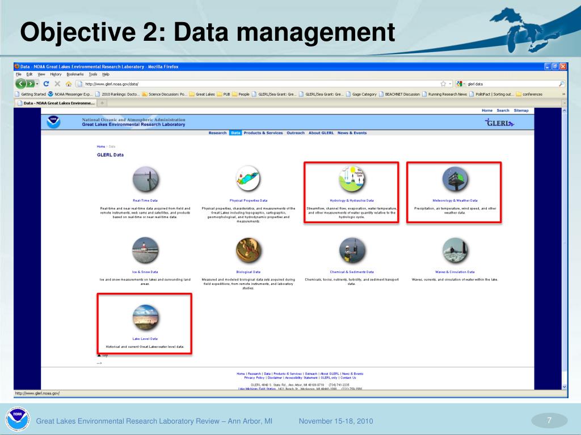
Task: Open the File menu
Action: [x=19, y=74]
